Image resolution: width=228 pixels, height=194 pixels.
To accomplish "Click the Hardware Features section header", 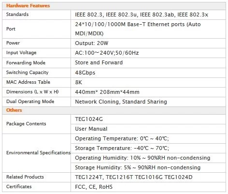I will (28, 6).
